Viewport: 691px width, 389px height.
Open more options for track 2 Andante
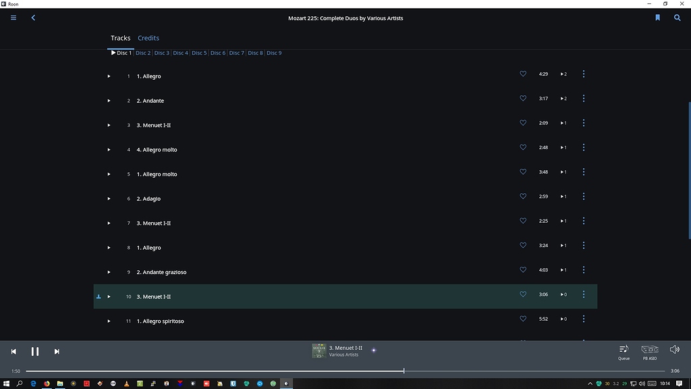click(x=584, y=99)
